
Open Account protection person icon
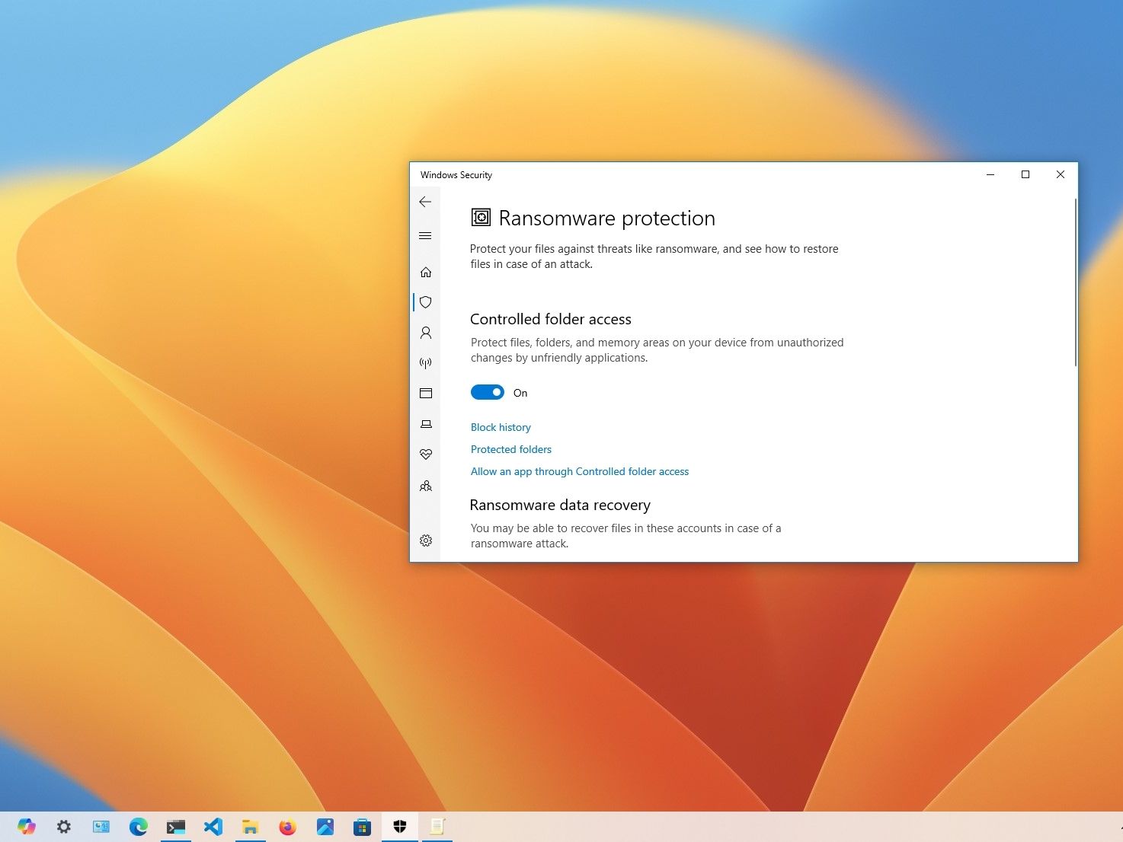pos(426,333)
